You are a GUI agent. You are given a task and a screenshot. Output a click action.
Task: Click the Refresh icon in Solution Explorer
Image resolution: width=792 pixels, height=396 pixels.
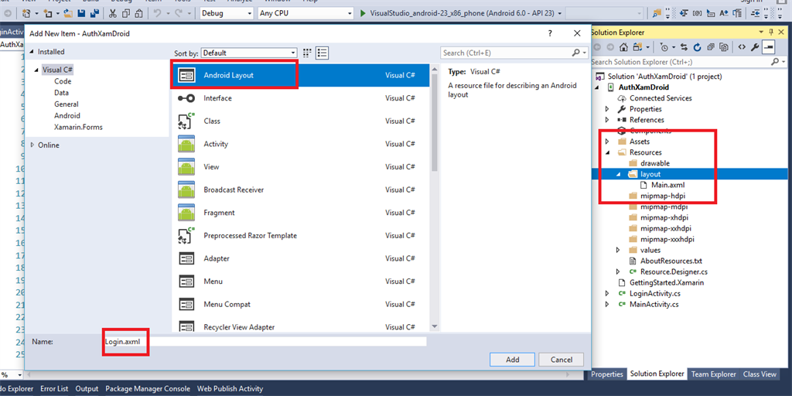coord(698,47)
